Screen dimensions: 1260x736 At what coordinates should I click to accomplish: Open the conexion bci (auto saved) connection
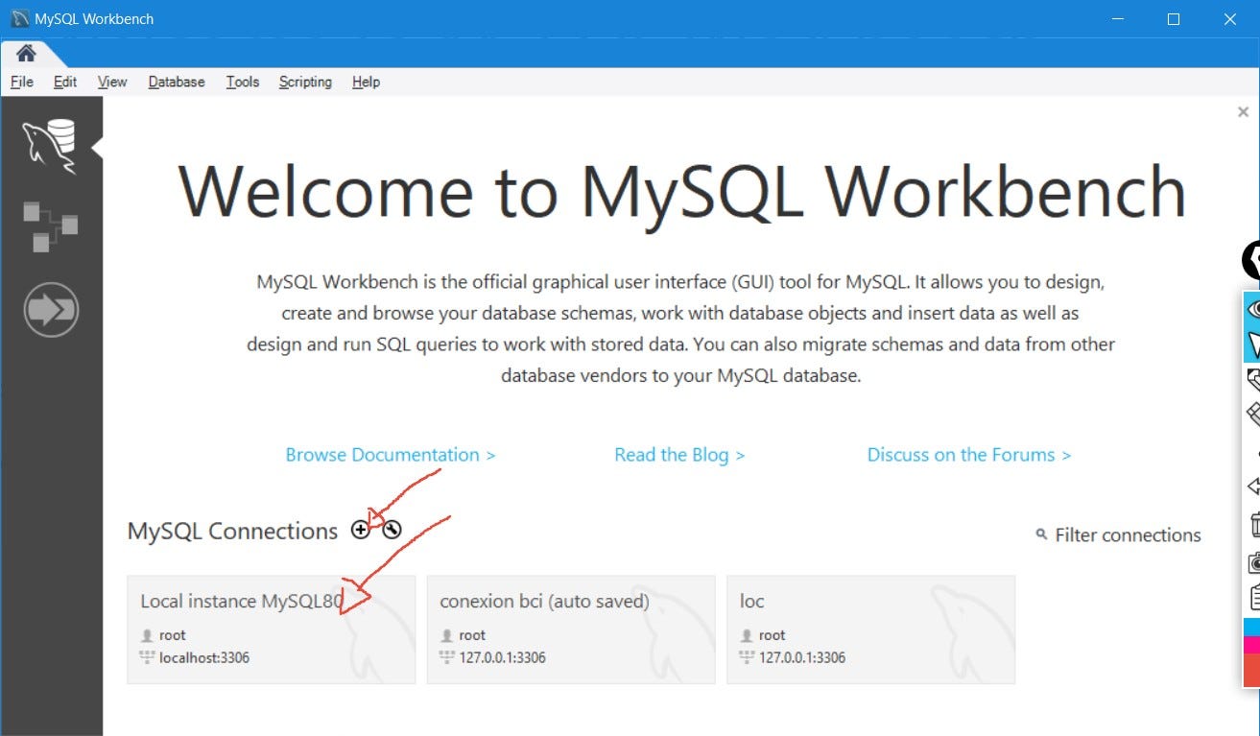click(x=571, y=629)
